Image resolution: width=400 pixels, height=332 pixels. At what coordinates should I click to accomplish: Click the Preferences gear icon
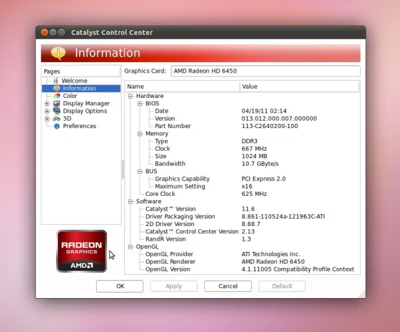click(x=57, y=126)
